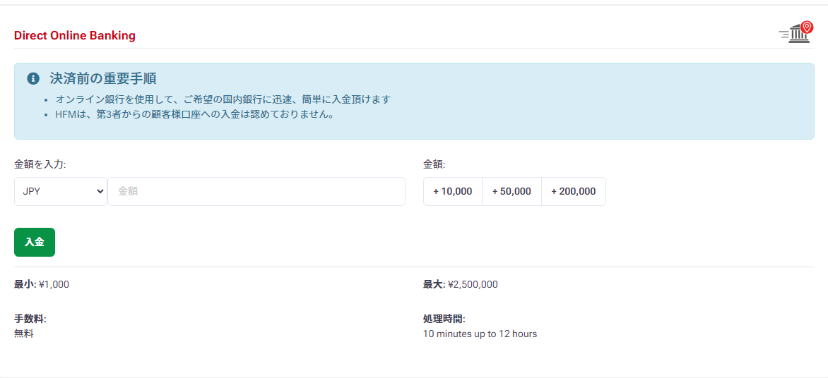Click the 処理時間 processing time label

pyautogui.click(x=444, y=319)
